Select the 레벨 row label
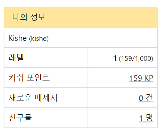This screenshot has width=162, height=134. 16,58
